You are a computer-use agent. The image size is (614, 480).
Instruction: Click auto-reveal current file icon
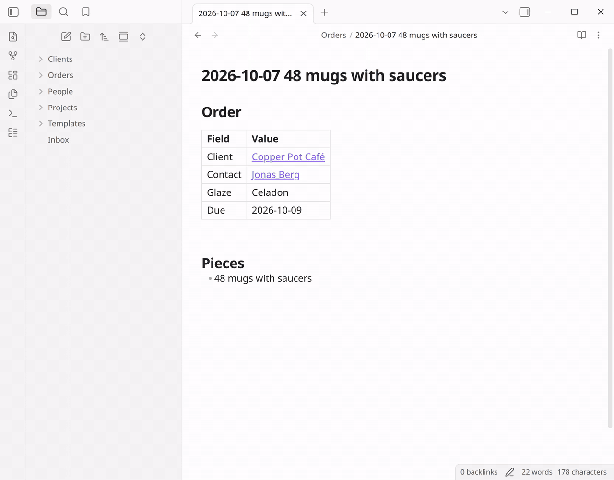[123, 36]
